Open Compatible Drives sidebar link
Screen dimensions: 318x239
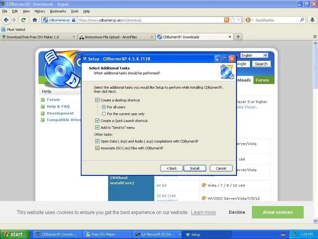[x=64, y=120]
